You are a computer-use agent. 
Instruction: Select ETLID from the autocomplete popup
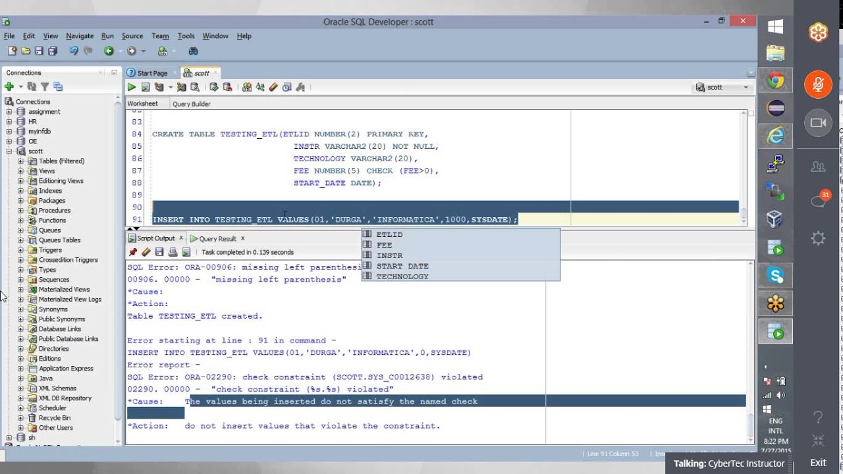460,234
